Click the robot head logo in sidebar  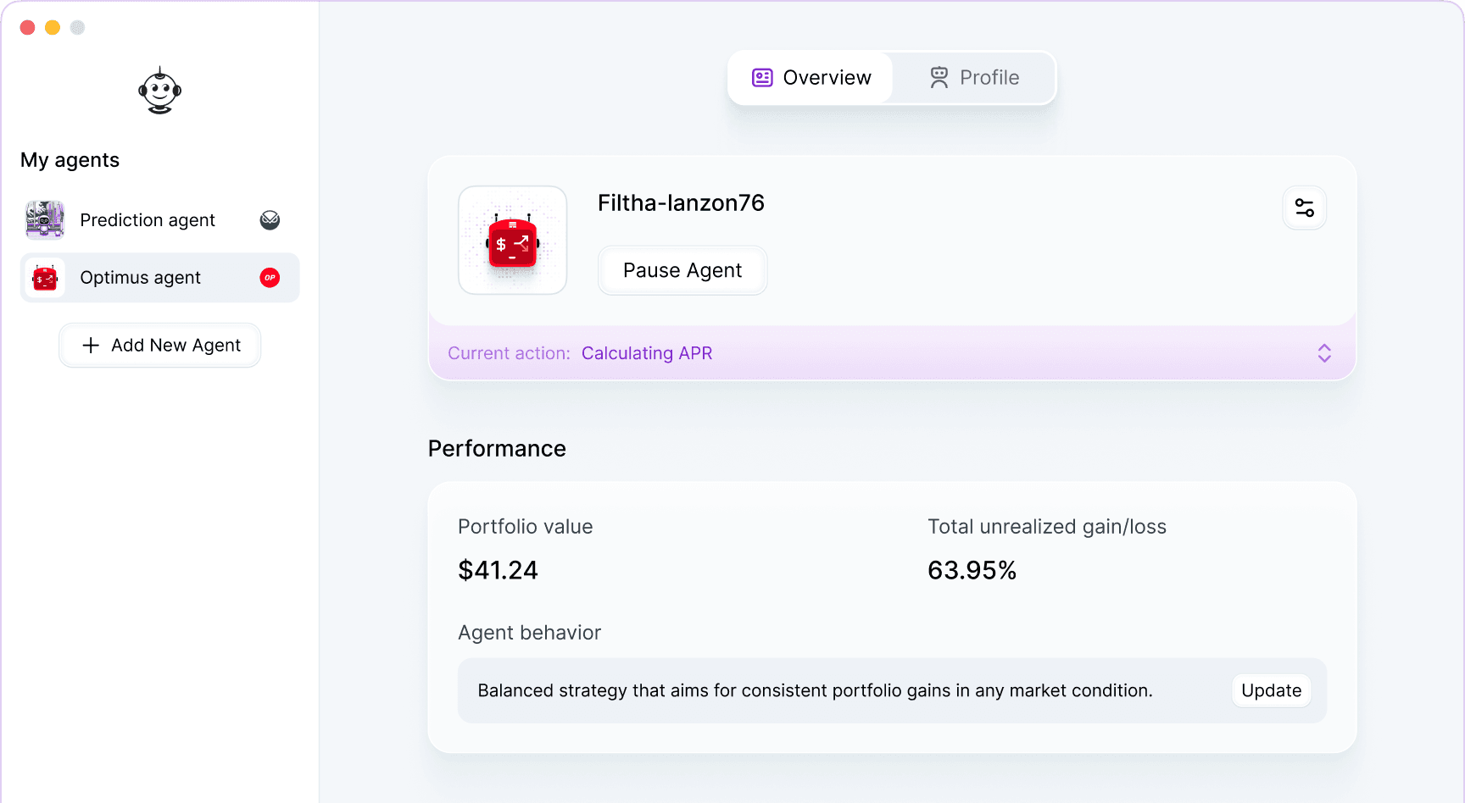[x=159, y=91]
